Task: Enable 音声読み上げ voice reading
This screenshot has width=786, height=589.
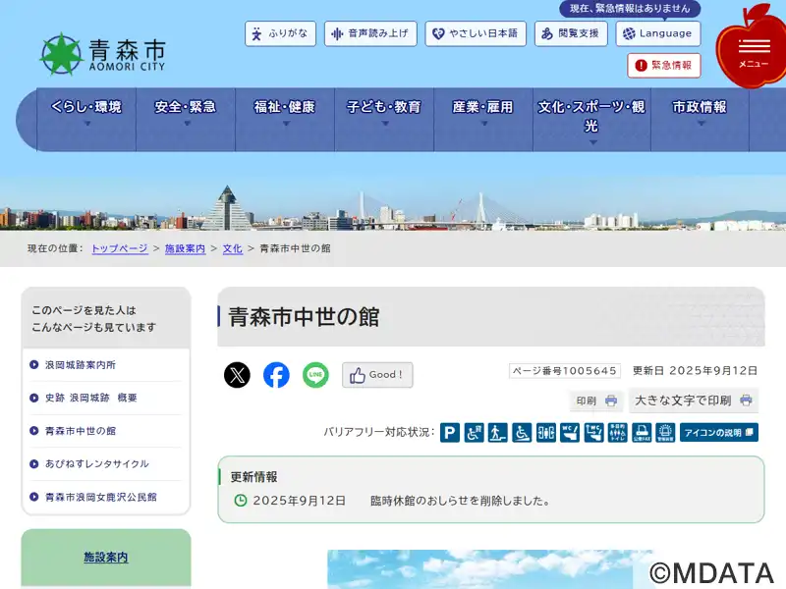Action: (370, 33)
